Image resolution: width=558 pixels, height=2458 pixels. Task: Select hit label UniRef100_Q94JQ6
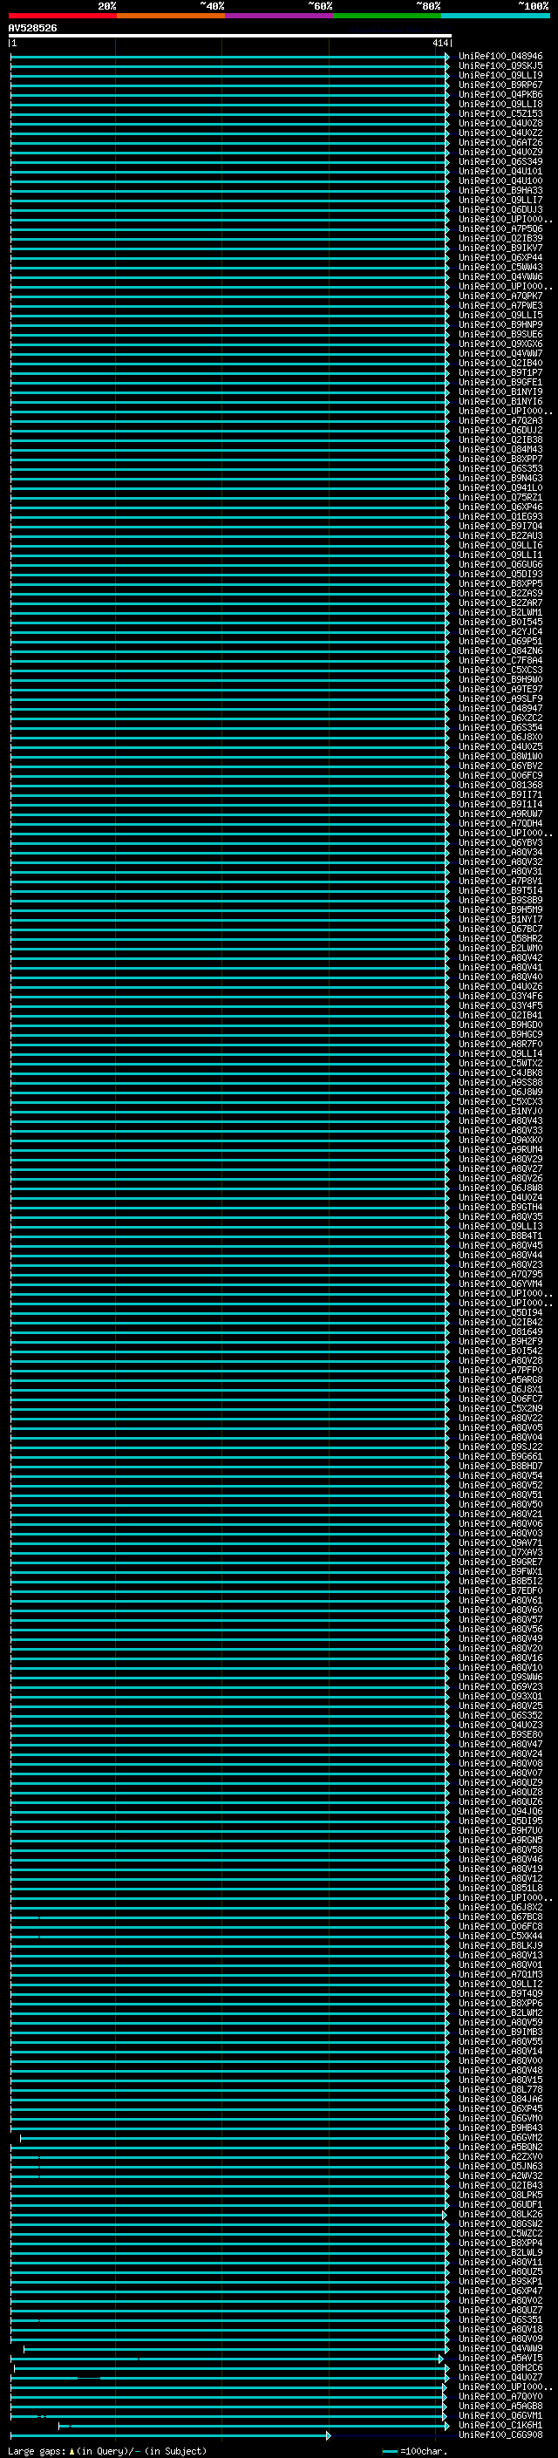pos(500,1811)
